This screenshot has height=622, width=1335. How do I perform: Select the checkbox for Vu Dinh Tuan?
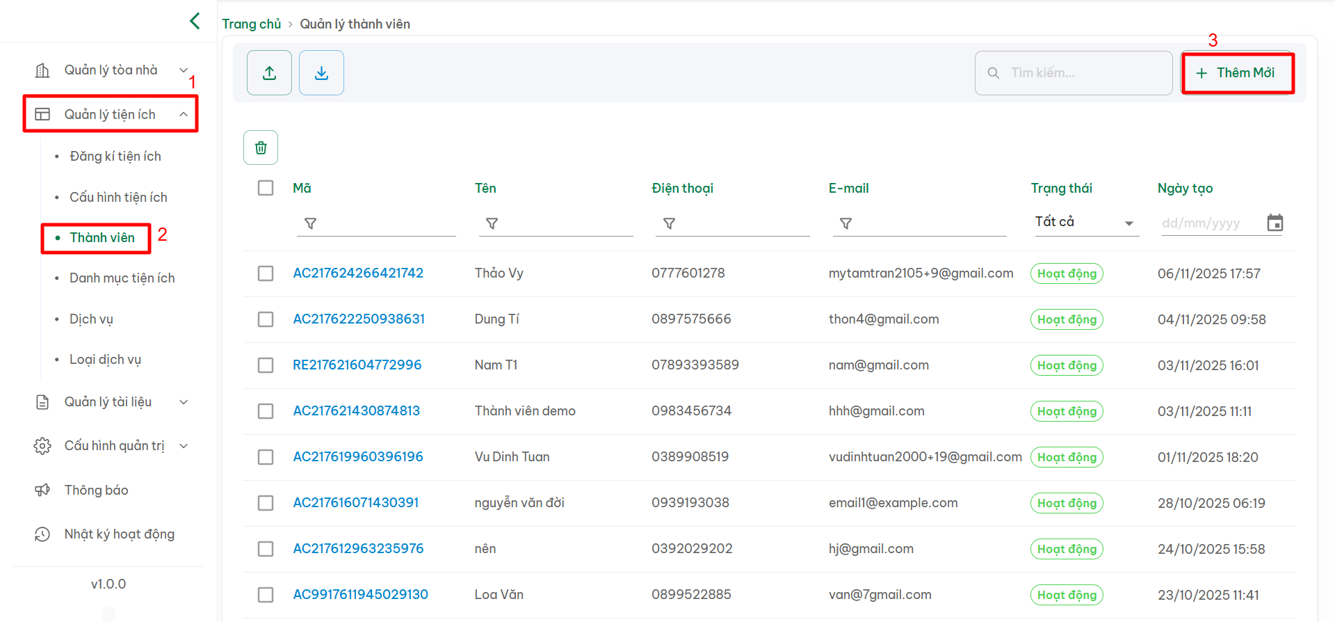tap(266, 457)
